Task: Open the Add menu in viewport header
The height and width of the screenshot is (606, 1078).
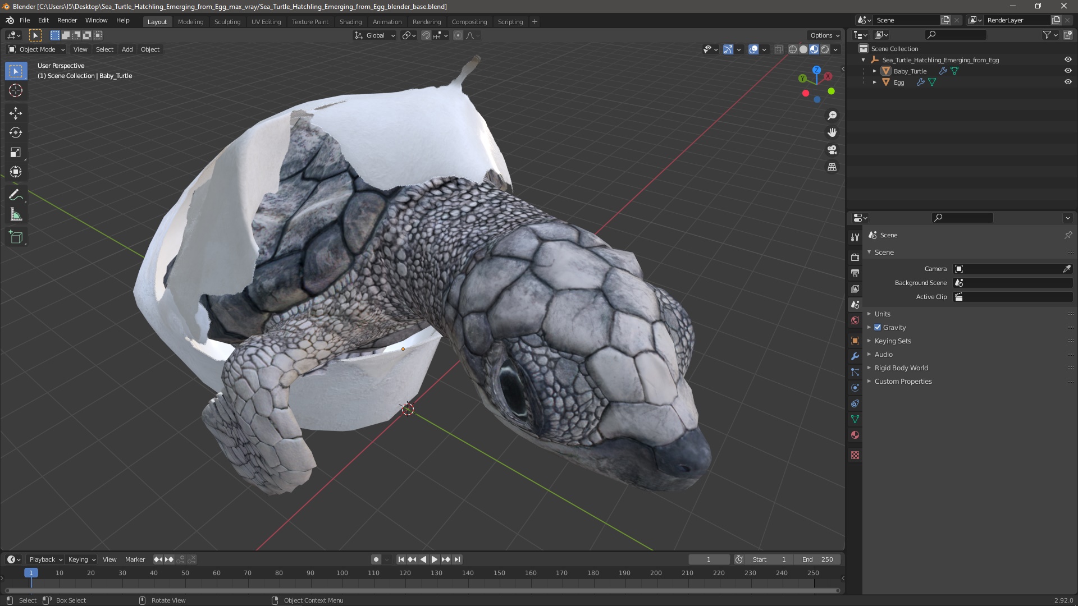Action: (x=127, y=49)
